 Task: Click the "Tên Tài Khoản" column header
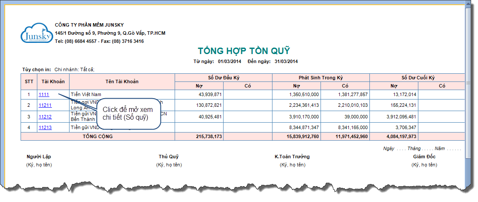pyautogui.click(x=122, y=81)
